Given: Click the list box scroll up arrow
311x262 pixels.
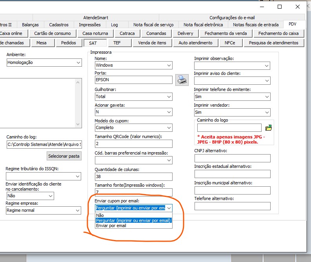Looking at the screenshot, I should point(78,82).
